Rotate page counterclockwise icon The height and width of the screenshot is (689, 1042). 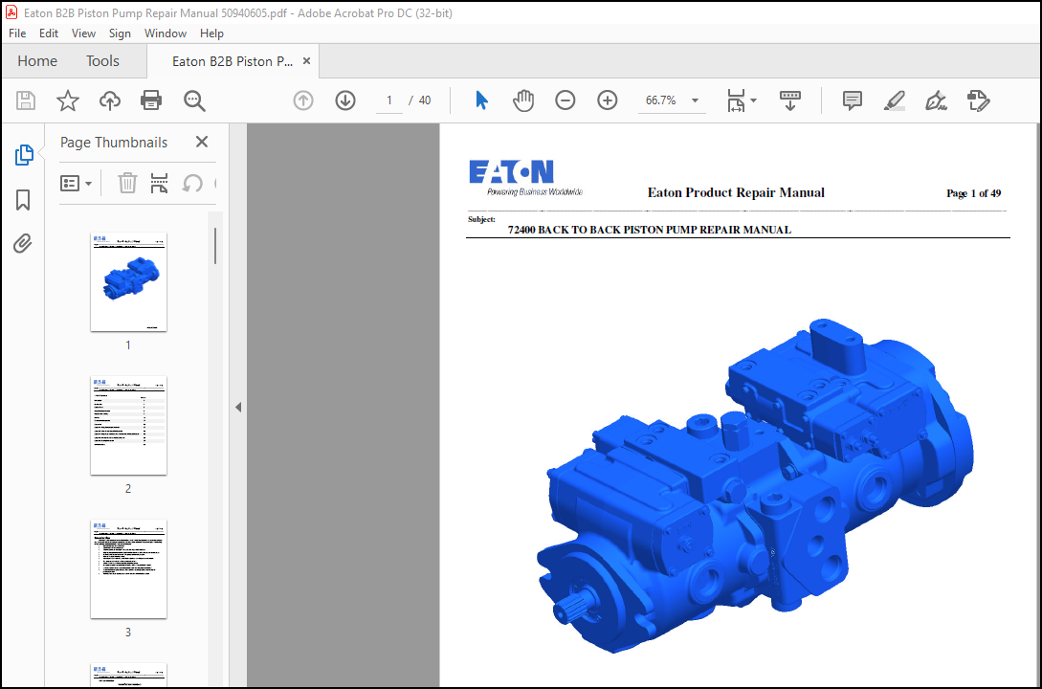coord(192,183)
